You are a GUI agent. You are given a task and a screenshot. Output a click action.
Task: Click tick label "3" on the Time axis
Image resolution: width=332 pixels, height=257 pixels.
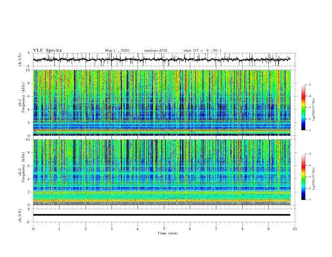(112, 229)
